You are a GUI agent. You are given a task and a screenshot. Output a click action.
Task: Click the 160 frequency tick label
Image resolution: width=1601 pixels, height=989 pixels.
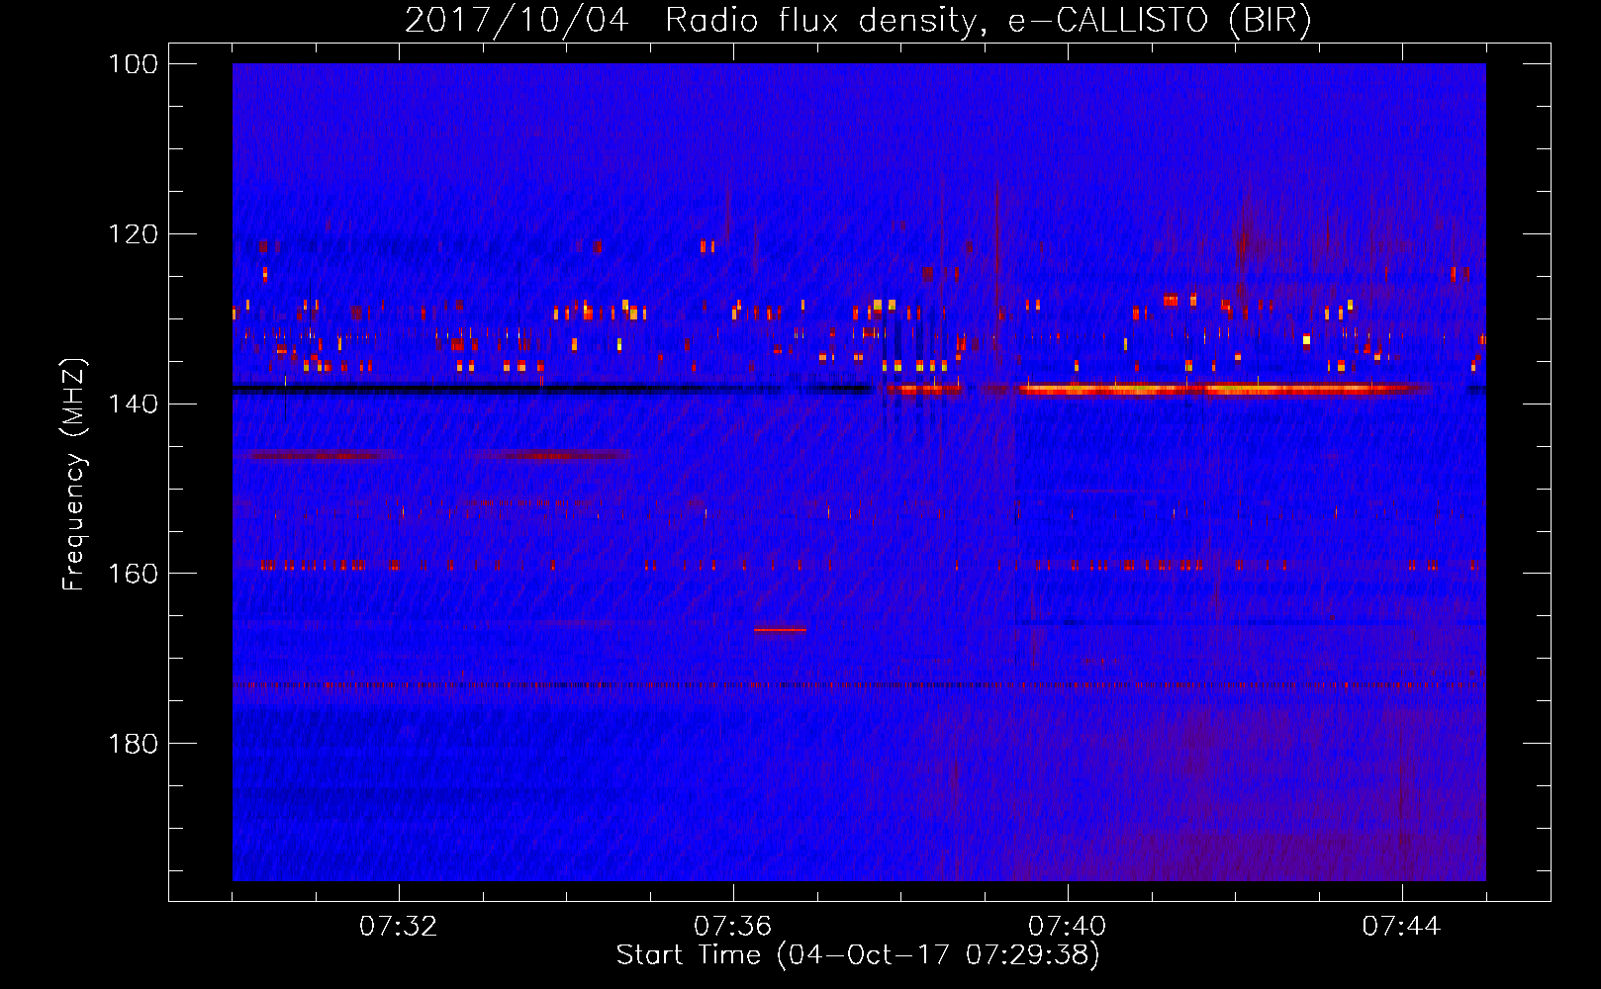coord(135,574)
